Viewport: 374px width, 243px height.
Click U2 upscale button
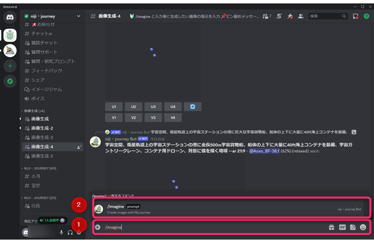(x=133, y=106)
